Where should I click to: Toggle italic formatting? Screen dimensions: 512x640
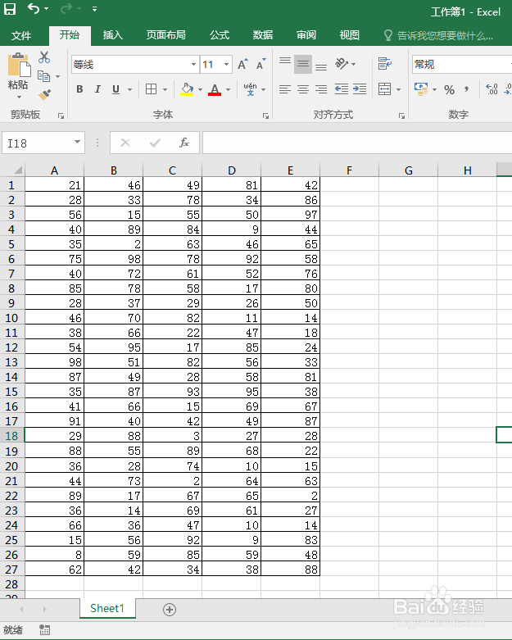click(x=97, y=89)
